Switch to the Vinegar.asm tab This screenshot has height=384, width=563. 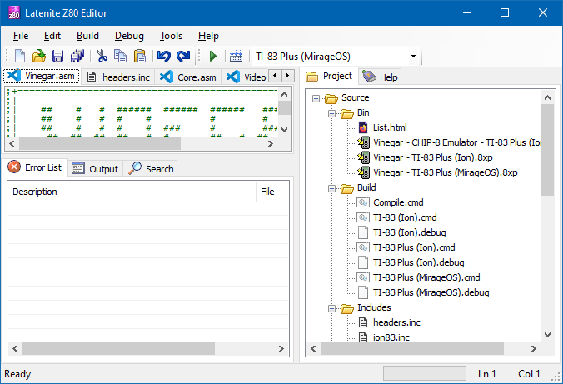click(42, 76)
